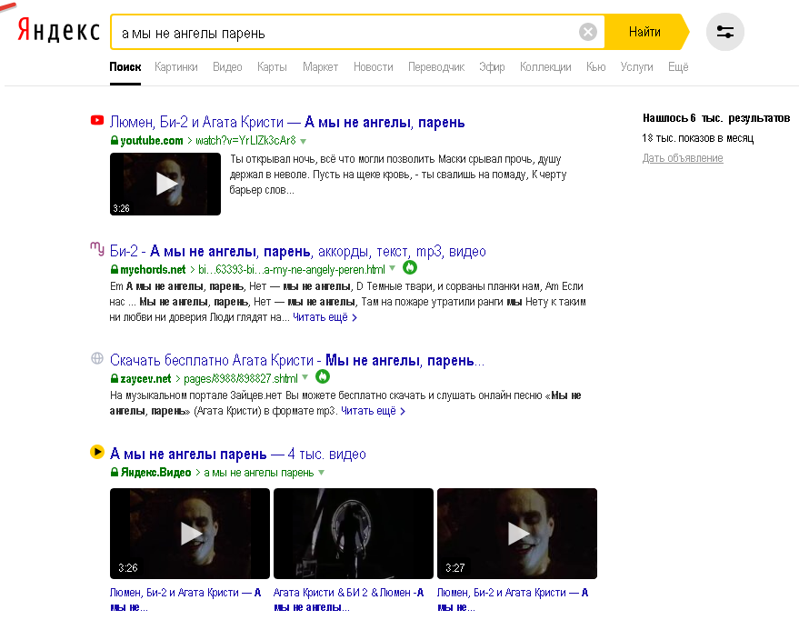Expand the Яндекс.Видео result dropdown arrow
The height and width of the screenshot is (620, 799).
[x=321, y=473]
